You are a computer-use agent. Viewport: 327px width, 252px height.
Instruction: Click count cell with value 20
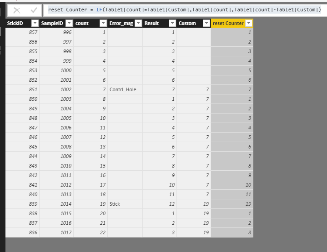pos(91,213)
